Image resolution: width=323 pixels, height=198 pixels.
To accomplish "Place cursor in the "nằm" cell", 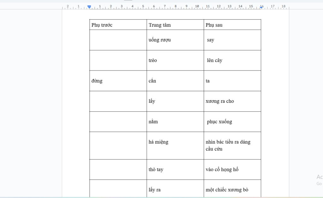I will (x=153, y=122).
